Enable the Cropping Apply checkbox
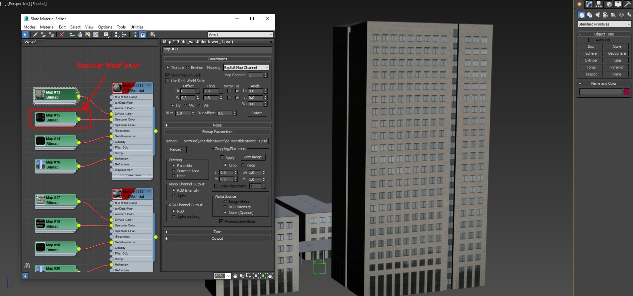This screenshot has height=296, width=633. pos(222,158)
